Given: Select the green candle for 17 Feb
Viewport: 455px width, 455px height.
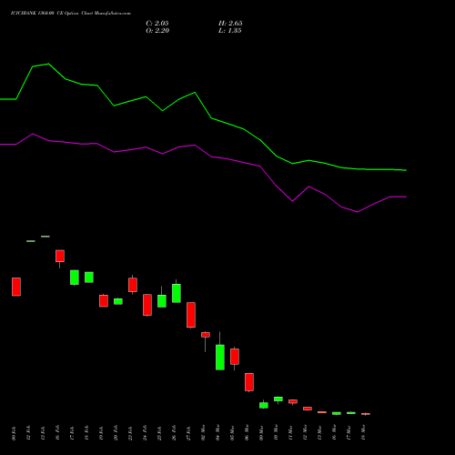Looking at the screenshot, I should [75, 278].
